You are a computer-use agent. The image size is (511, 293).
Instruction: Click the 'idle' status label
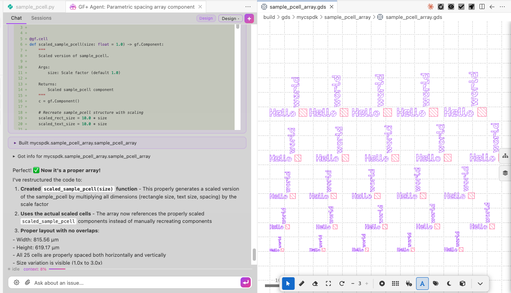(16, 269)
